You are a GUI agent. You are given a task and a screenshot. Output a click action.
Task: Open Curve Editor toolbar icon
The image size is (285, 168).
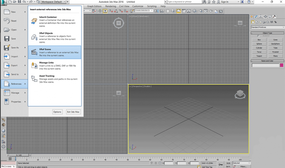click(184, 11)
